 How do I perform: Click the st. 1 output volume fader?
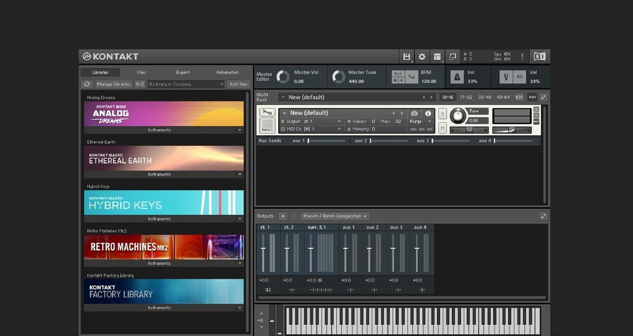(263, 249)
